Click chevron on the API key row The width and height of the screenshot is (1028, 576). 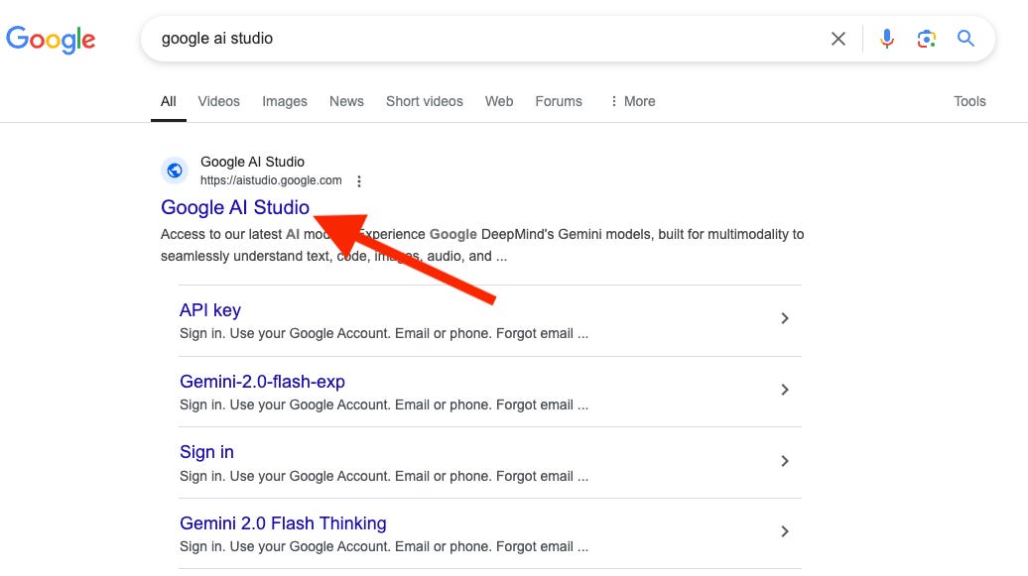point(785,318)
